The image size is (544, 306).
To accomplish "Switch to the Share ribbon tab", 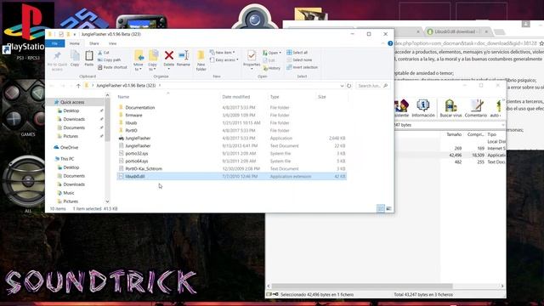I will 94,43.
